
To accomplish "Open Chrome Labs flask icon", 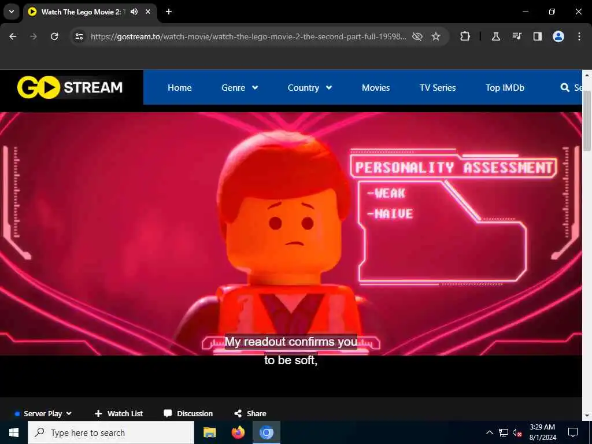I will click(x=495, y=36).
